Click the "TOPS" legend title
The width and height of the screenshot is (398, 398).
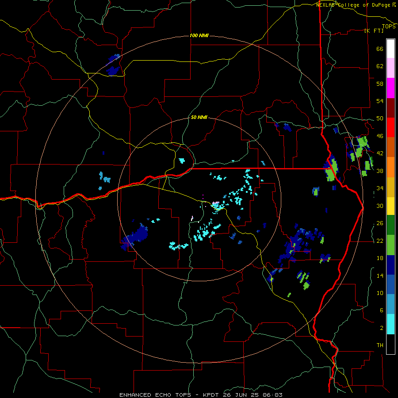pos(389,26)
